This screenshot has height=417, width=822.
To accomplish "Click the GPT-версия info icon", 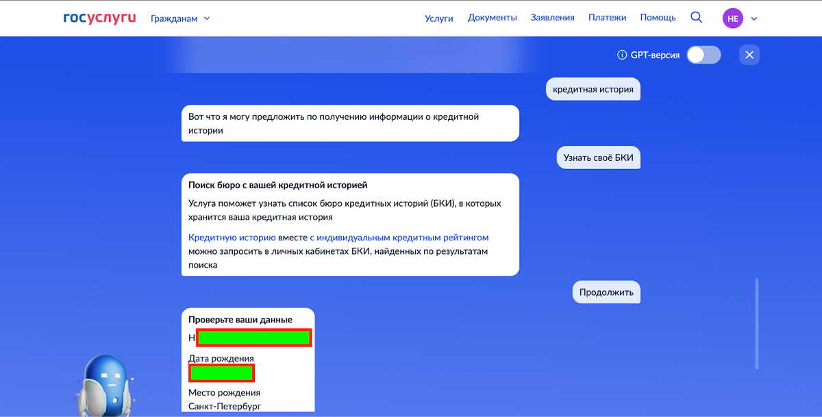I will click(x=622, y=55).
